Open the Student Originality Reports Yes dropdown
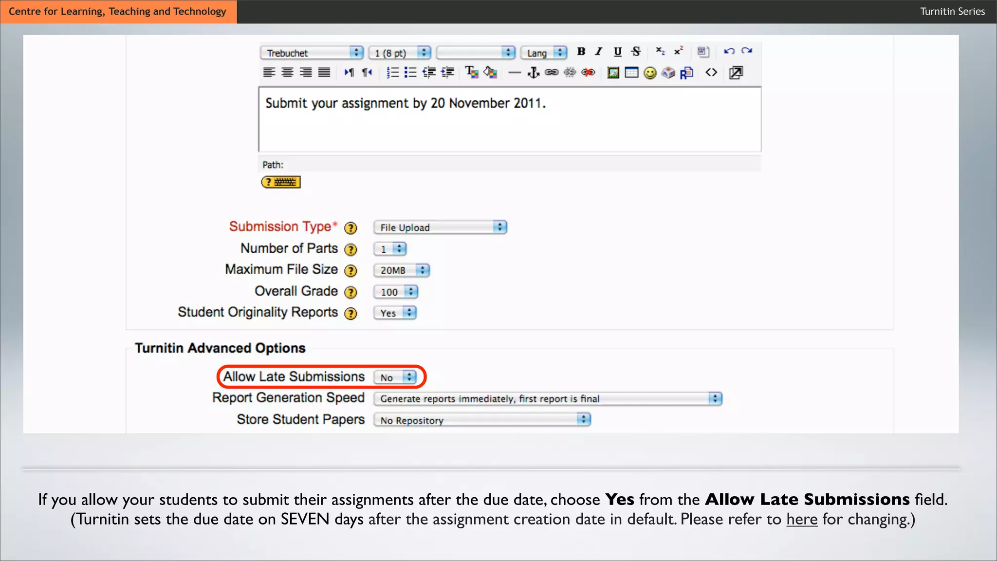The height and width of the screenshot is (561, 997). (x=395, y=313)
